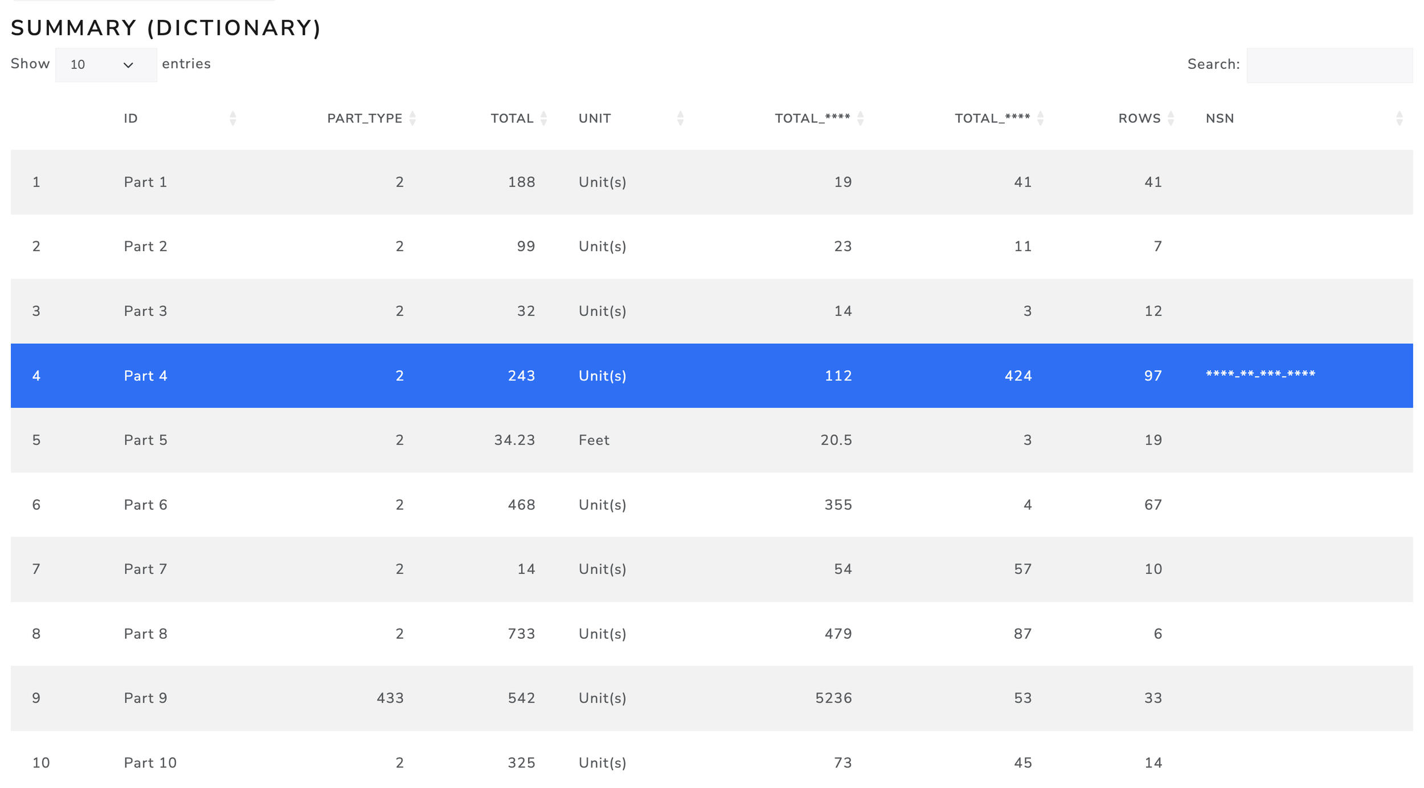Select the Part 1 row

tap(146, 182)
